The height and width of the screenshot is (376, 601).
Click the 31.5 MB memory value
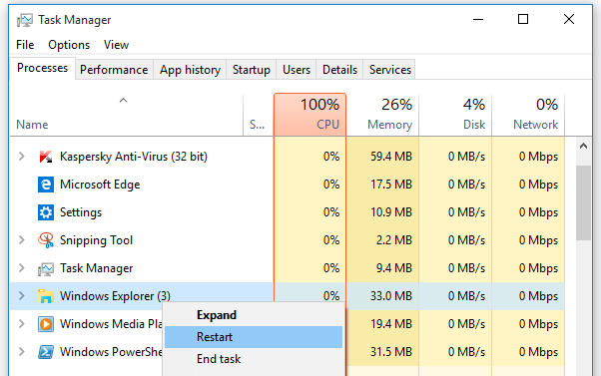(391, 352)
